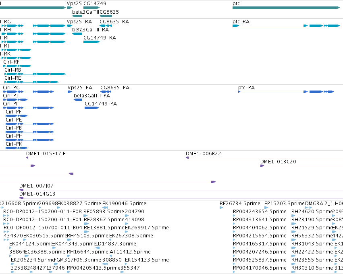The image size is (343, 274).
Task: Select the Vps25-RA transcript label
Action: click(x=79, y=22)
